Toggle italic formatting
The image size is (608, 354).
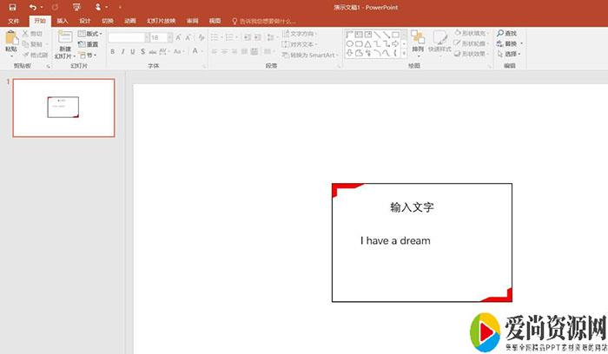(x=123, y=52)
